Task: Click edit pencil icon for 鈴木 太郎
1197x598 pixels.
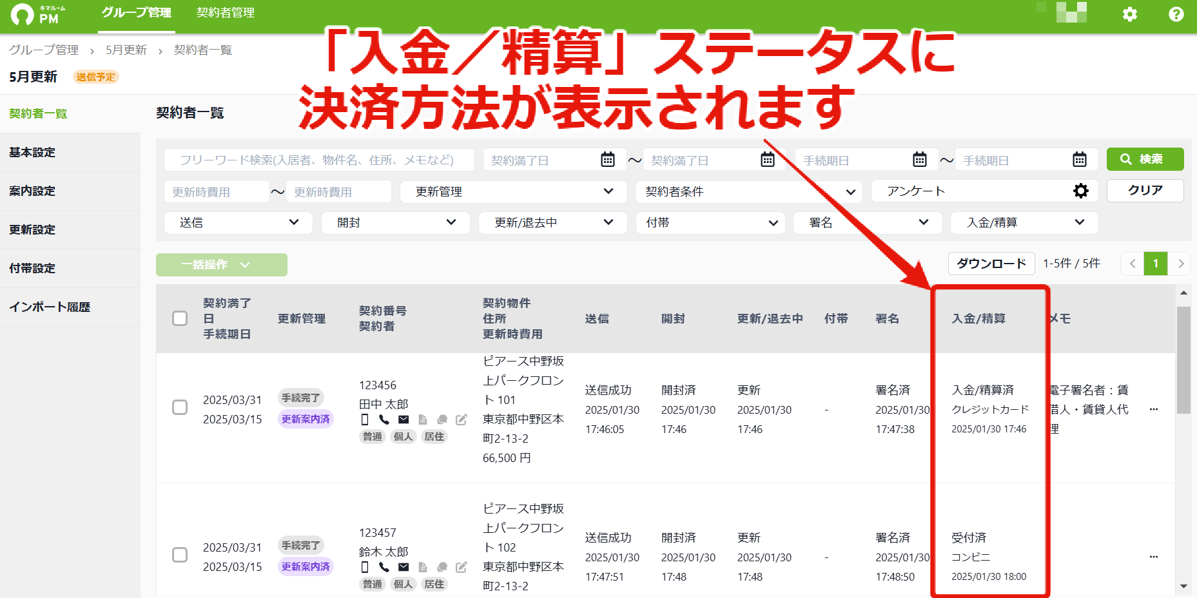Action: pos(462,567)
